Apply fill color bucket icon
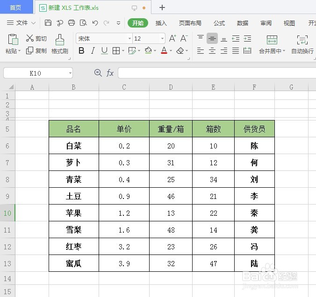The width and height of the screenshot is (316, 297). point(148,50)
